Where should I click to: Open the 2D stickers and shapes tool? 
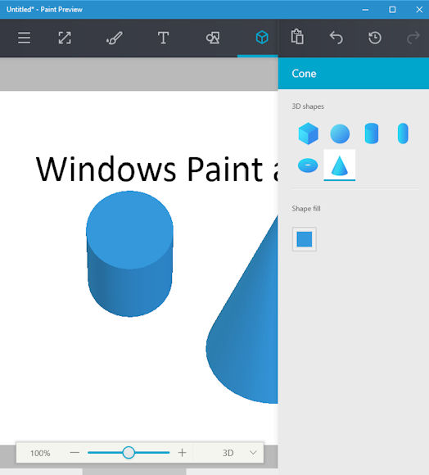click(x=213, y=38)
